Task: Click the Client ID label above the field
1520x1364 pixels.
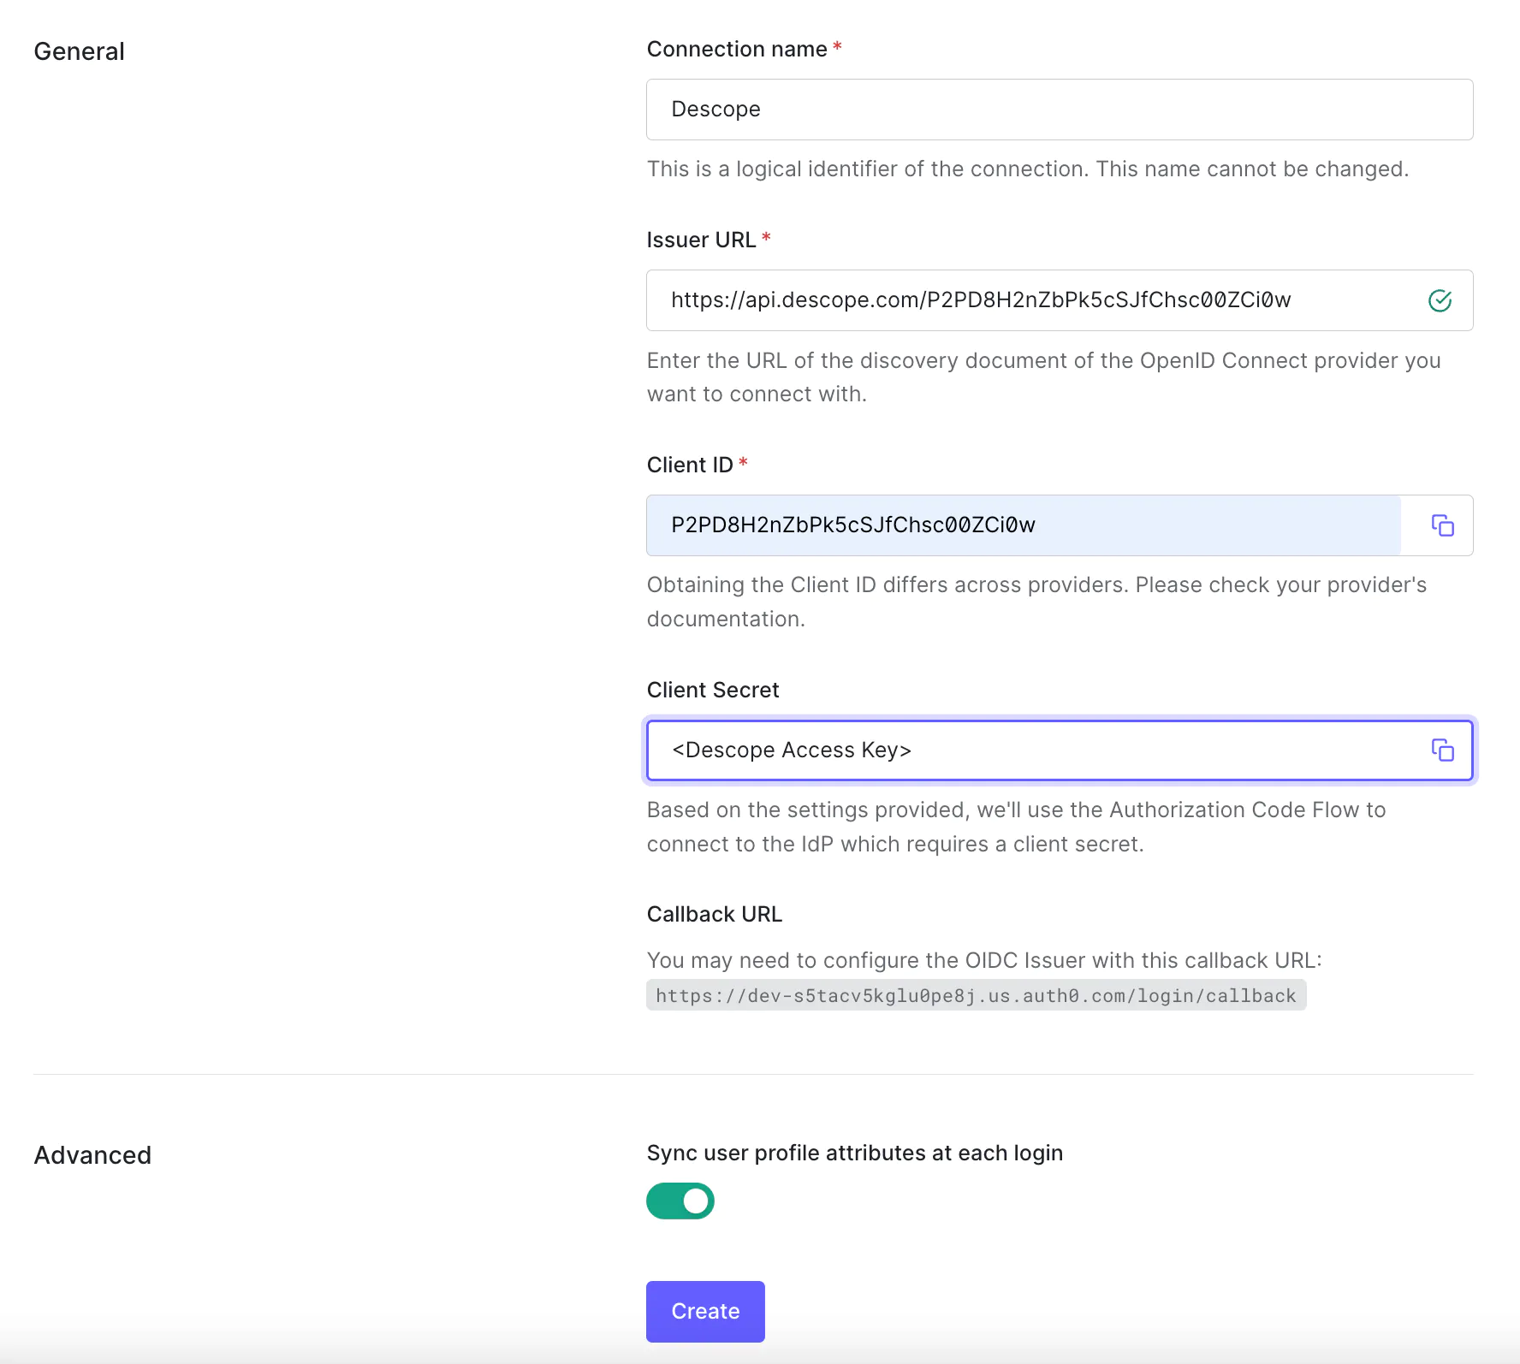Action: (x=690, y=464)
